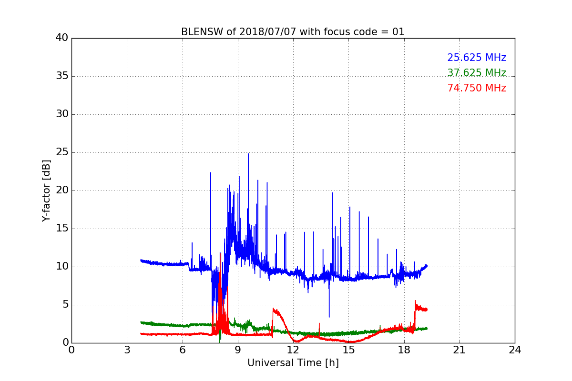
Task: Click the Universal Time [h] axis label
Action: point(293,363)
